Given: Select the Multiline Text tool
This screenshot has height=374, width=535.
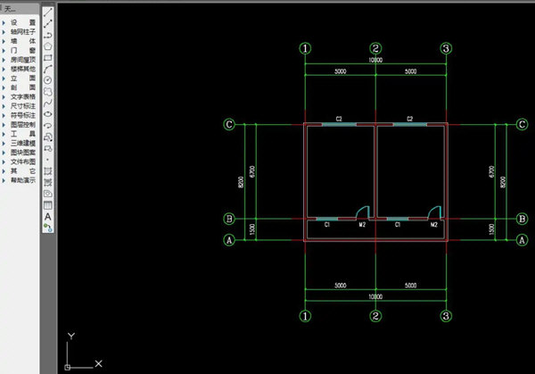Looking at the screenshot, I should coord(48,217).
